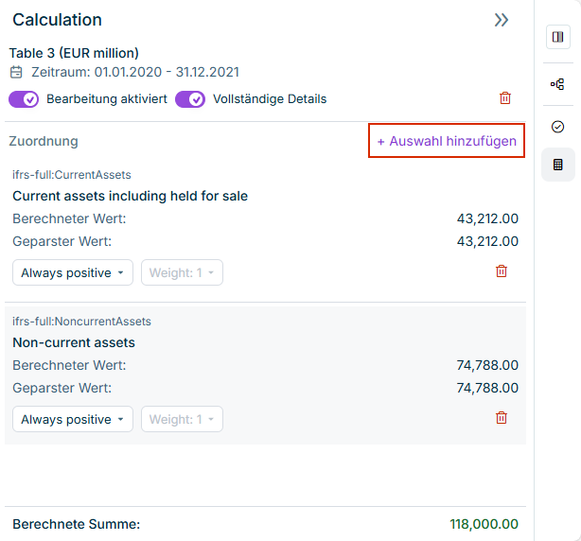Click the Berechnete Summe value 118,000.00
The width and height of the screenshot is (581, 541).
click(483, 524)
